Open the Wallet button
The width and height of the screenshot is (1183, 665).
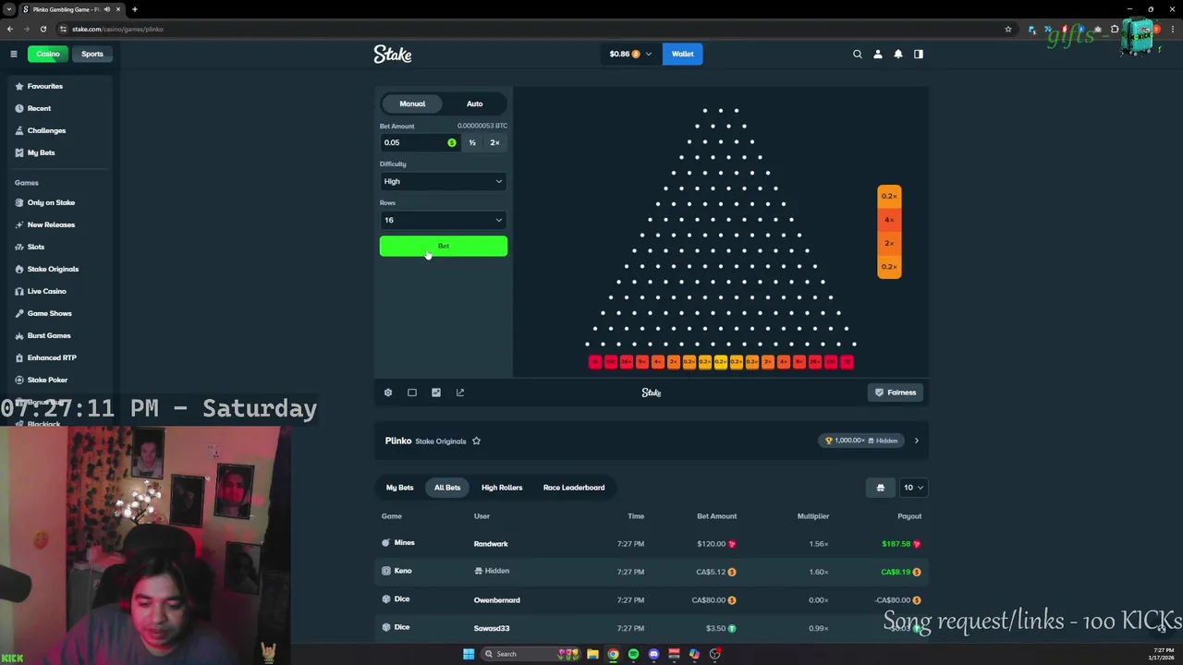pos(683,54)
